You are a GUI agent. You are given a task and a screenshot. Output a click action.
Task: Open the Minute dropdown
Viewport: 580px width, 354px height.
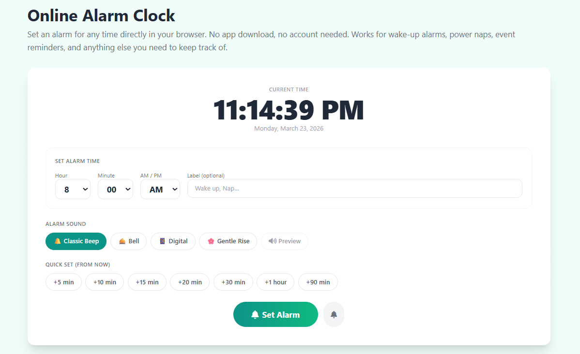pos(115,189)
